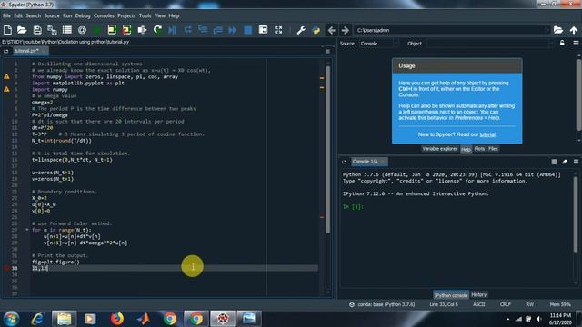Run current cell and advance
582x327 pixels.
point(127,30)
